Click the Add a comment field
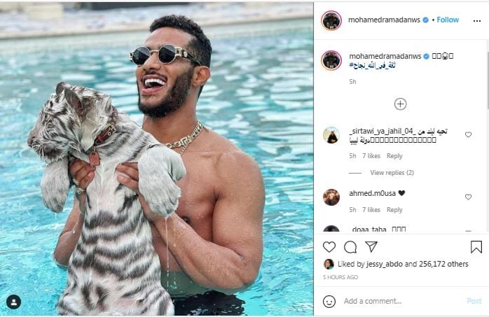The width and height of the screenshot is (489, 317). (399, 301)
